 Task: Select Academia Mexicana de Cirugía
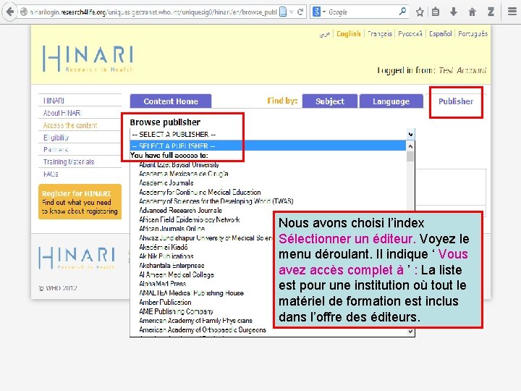(184, 174)
